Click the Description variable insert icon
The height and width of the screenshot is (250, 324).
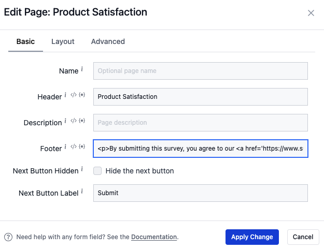(82, 122)
